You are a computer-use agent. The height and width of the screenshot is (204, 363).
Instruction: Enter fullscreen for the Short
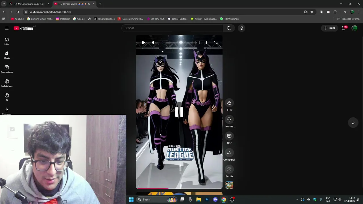(x=216, y=42)
